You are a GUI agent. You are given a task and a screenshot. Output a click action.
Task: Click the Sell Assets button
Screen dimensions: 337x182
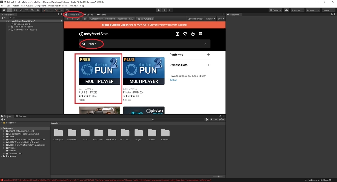(x=110, y=19)
